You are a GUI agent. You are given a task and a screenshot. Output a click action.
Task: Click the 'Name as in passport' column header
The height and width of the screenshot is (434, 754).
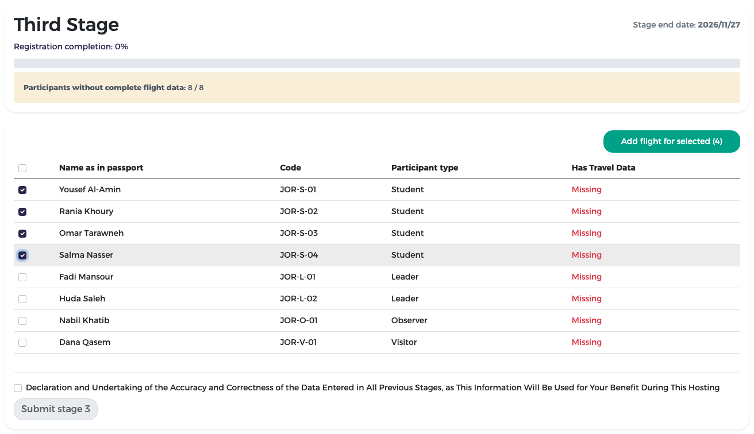click(x=101, y=168)
